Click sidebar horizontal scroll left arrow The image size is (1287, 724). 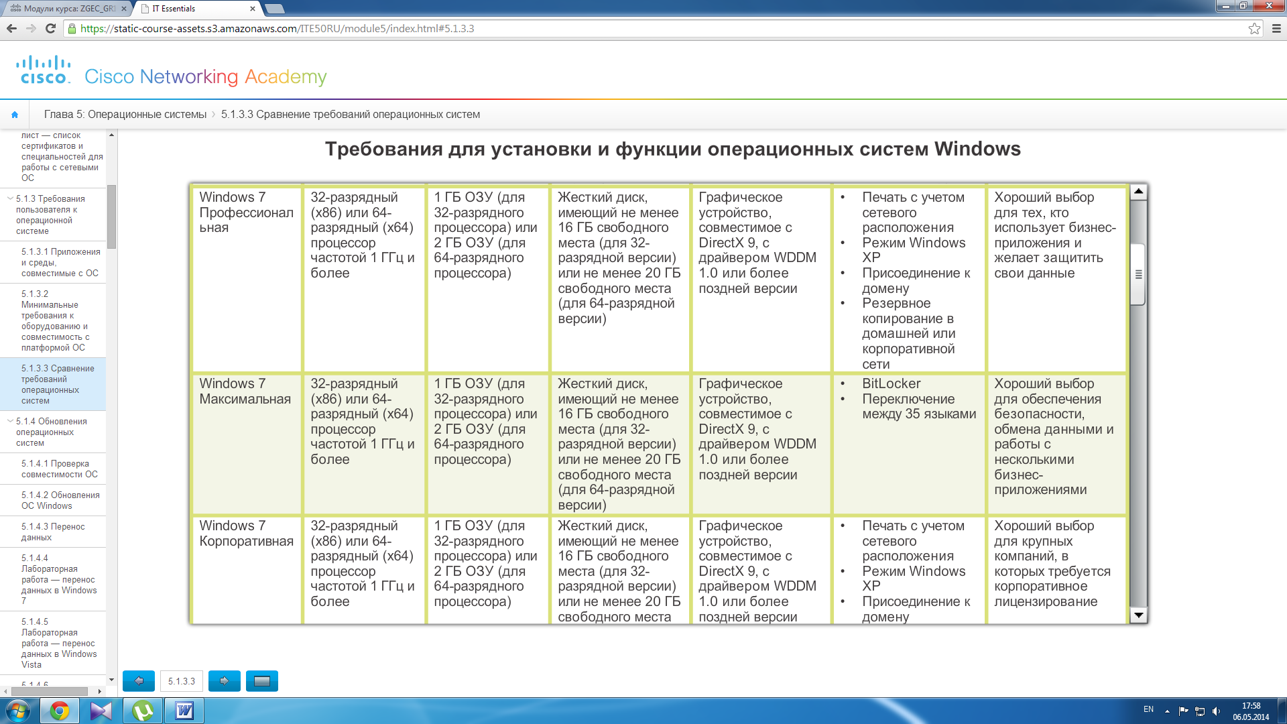coord(6,691)
